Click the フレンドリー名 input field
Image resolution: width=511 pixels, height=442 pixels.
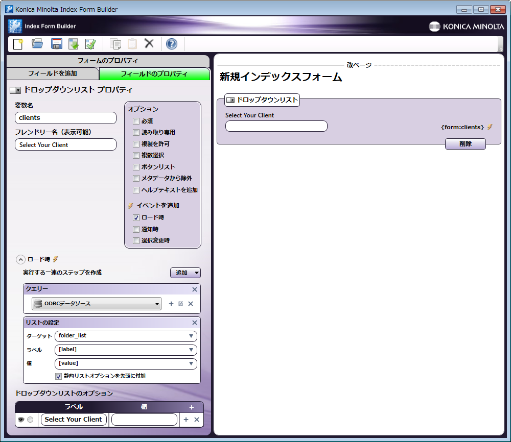pyautogui.click(x=65, y=145)
